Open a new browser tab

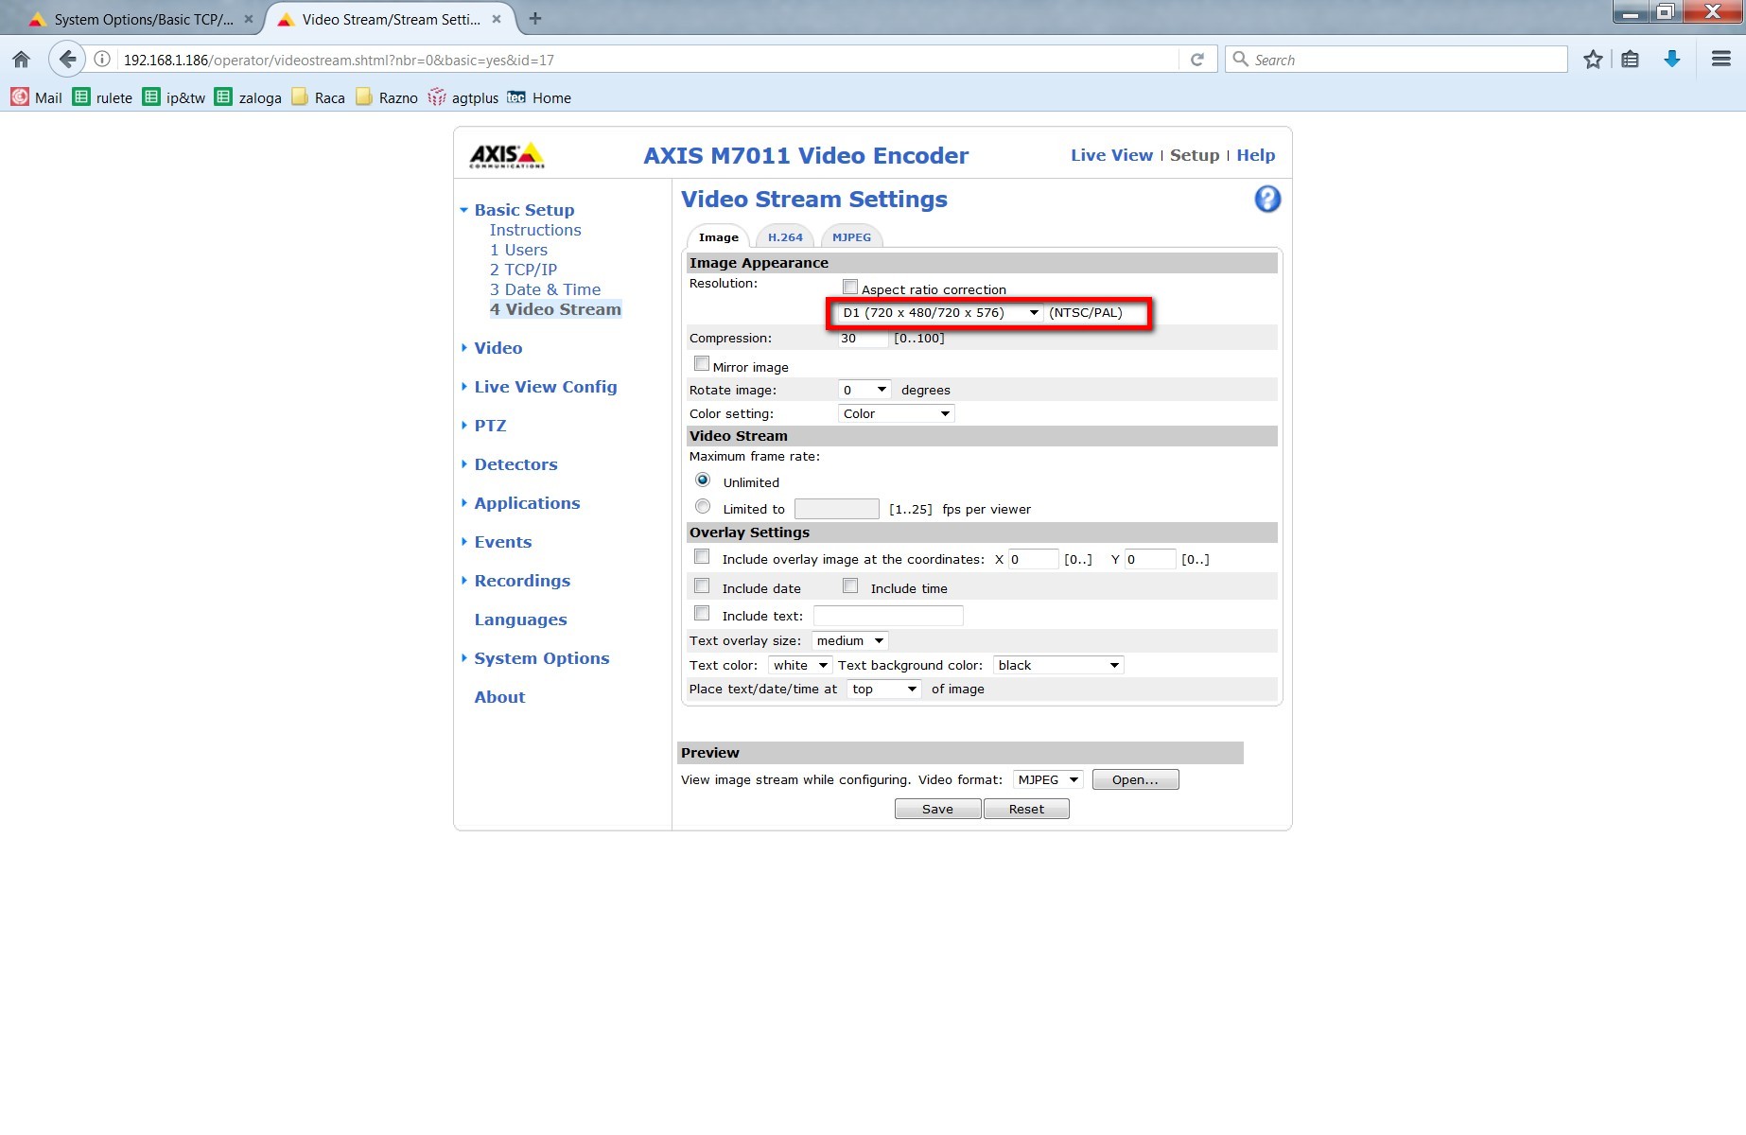pyautogui.click(x=535, y=19)
